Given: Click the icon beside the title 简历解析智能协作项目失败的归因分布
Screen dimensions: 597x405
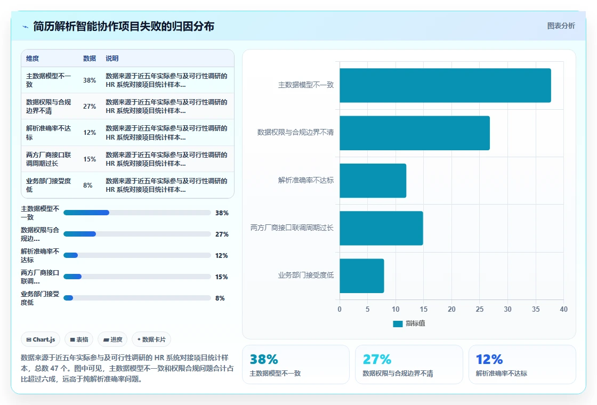Looking at the screenshot, I should 26,27.
